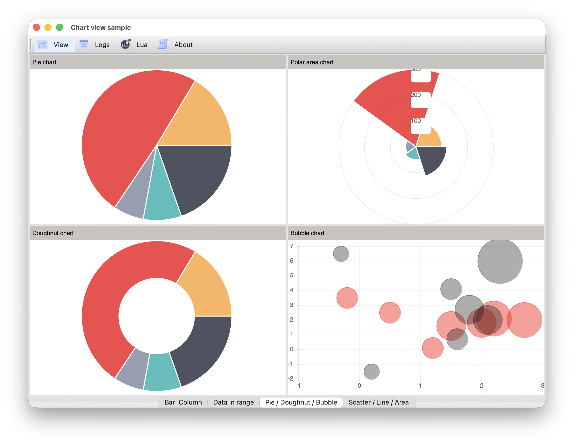
Task: Click the Lua moon logo icon
Action: click(126, 45)
